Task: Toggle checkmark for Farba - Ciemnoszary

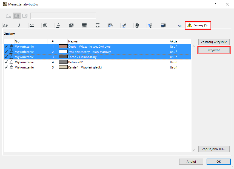Action: pyautogui.click(x=6, y=57)
